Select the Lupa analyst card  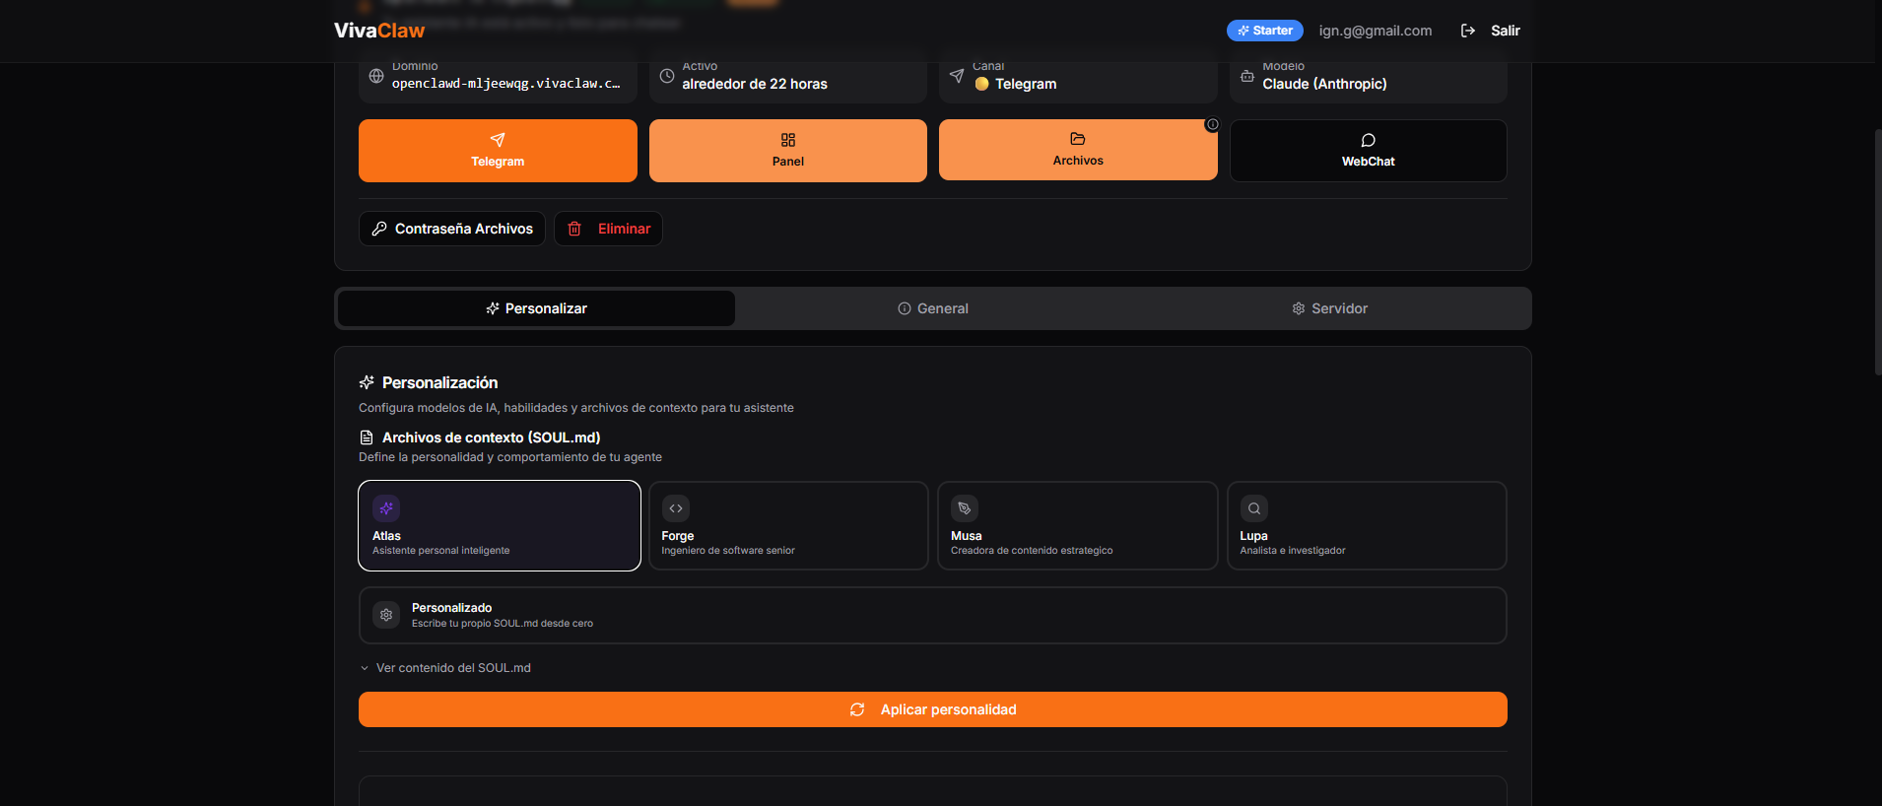tap(1367, 525)
